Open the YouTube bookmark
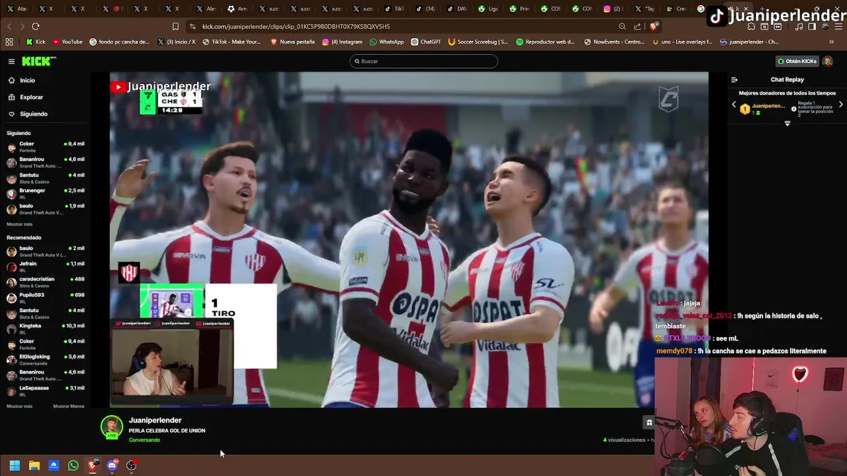Screen dimensions: 847x476 pyautogui.click(x=67, y=42)
